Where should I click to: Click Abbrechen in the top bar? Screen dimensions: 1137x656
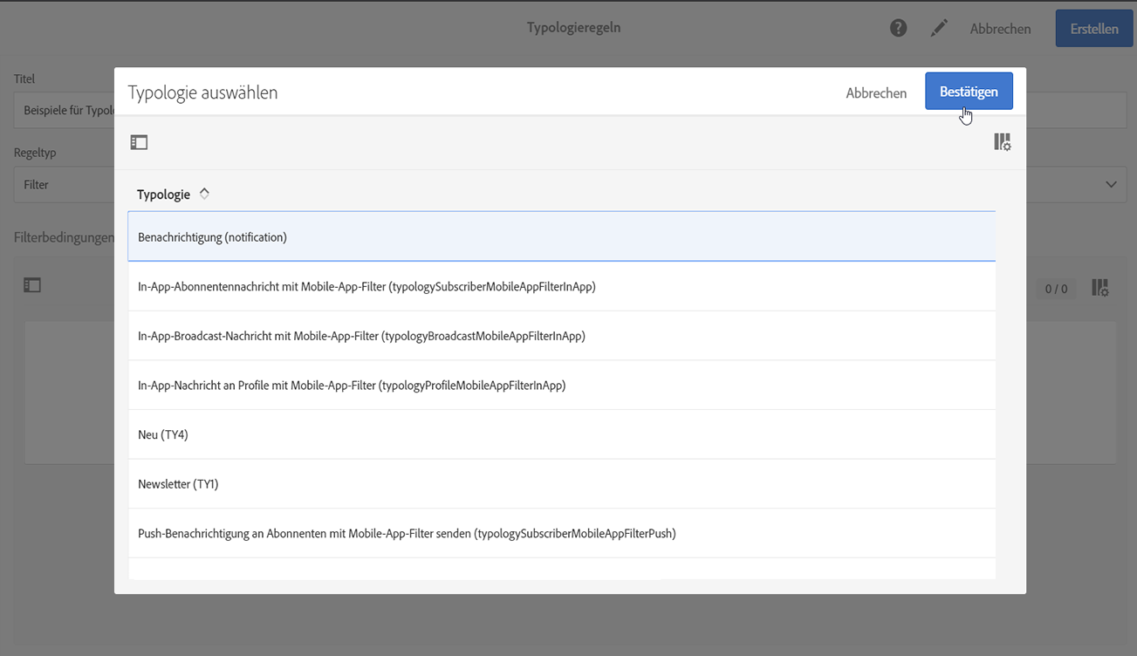tap(1000, 29)
